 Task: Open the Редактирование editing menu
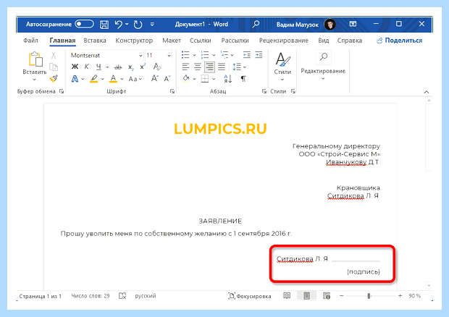pos(323,67)
